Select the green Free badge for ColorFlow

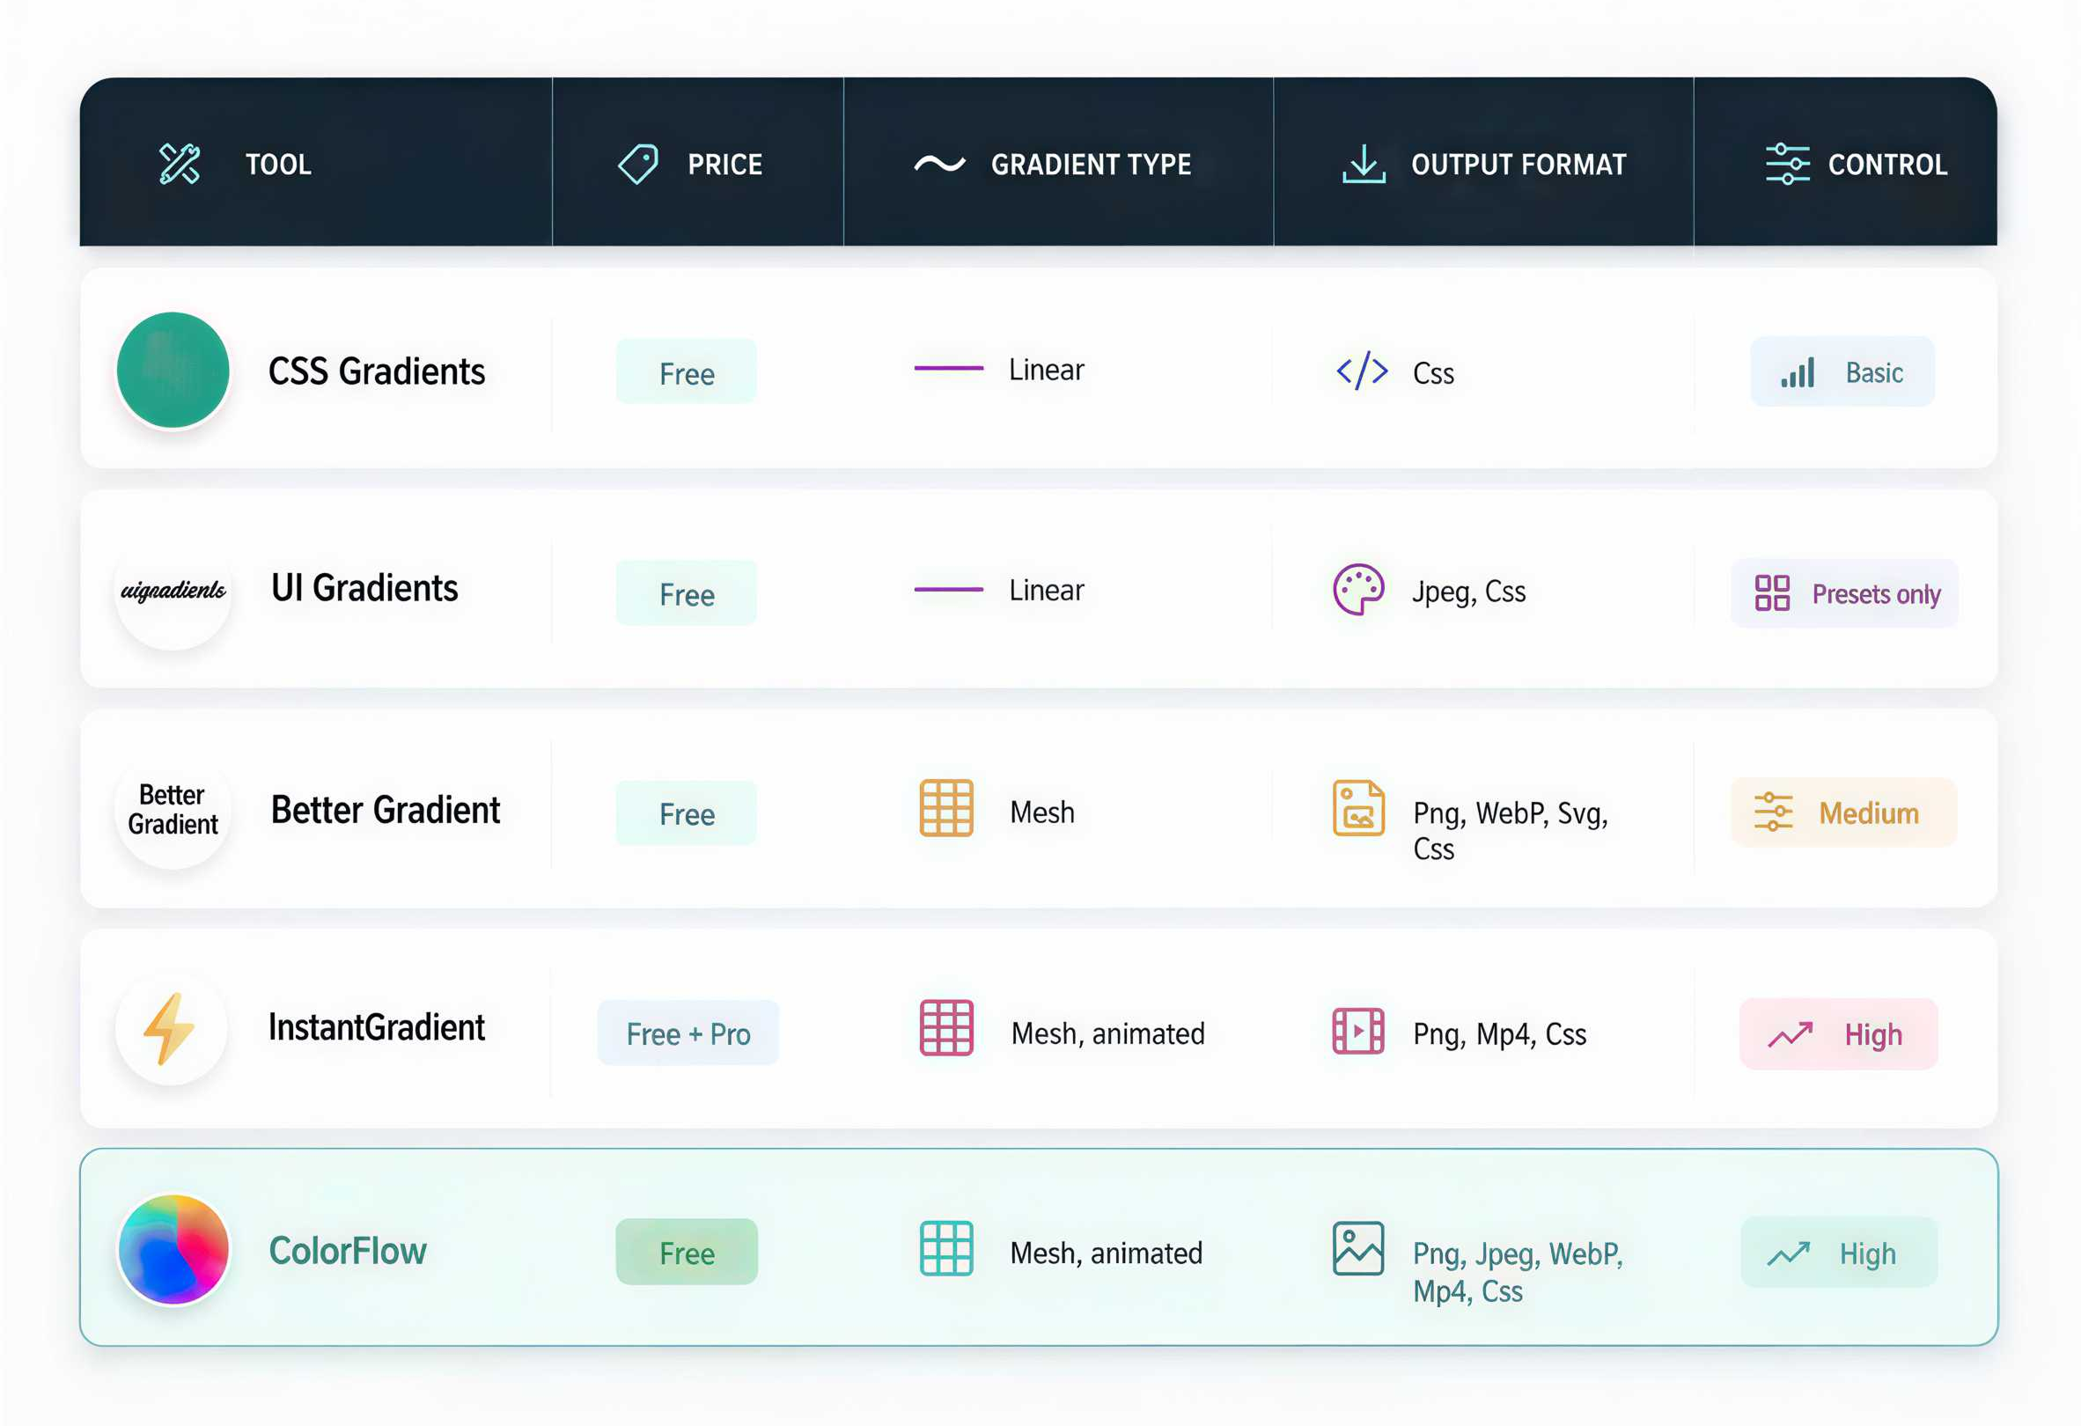tap(687, 1252)
